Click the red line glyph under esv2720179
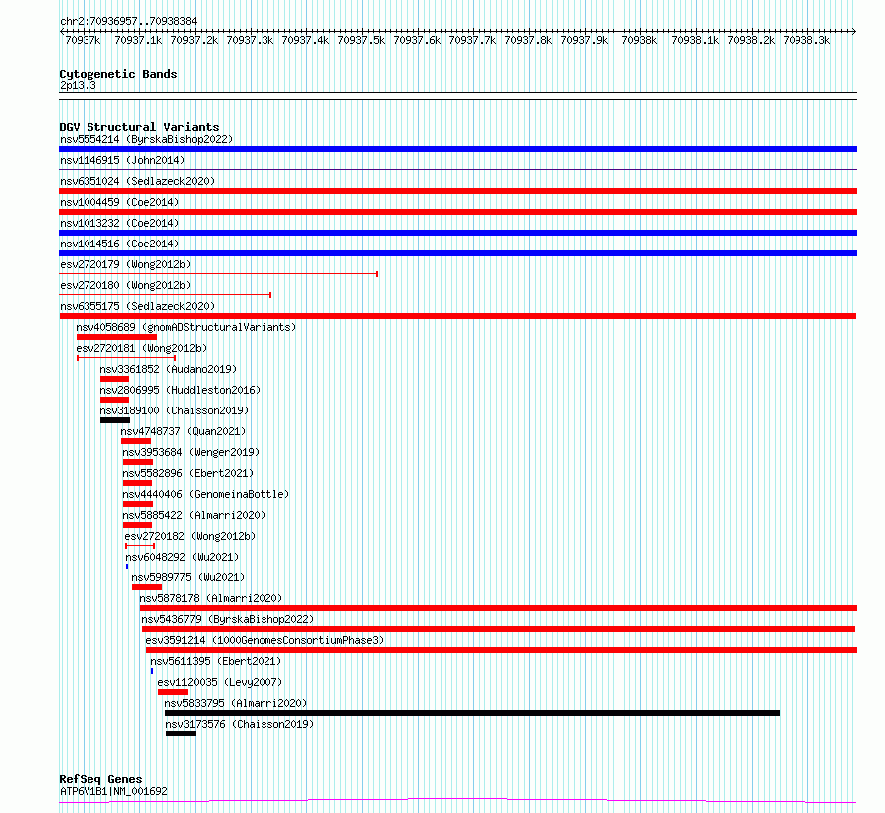885x813 pixels. 219,274
